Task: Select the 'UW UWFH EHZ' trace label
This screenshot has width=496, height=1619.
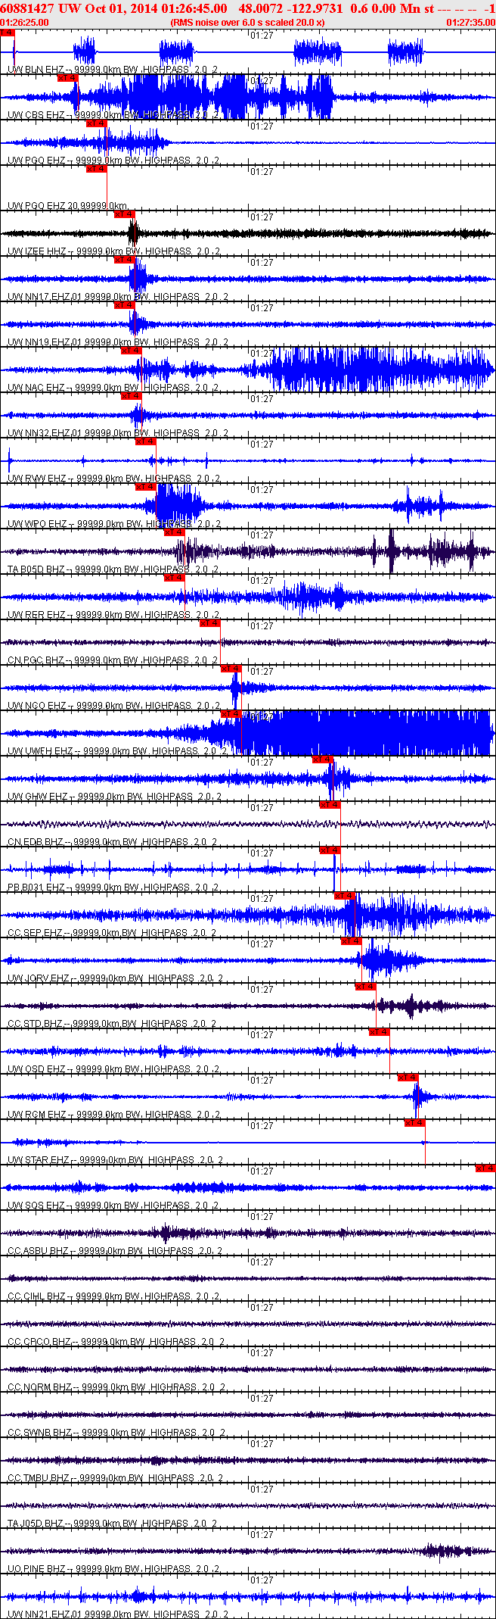Action: tap(40, 751)
